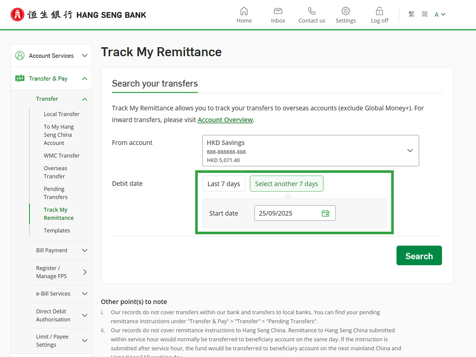Viewport: 476px width, 357px height.
Task: Go to Home via house icon
Action: pos(244,11)
